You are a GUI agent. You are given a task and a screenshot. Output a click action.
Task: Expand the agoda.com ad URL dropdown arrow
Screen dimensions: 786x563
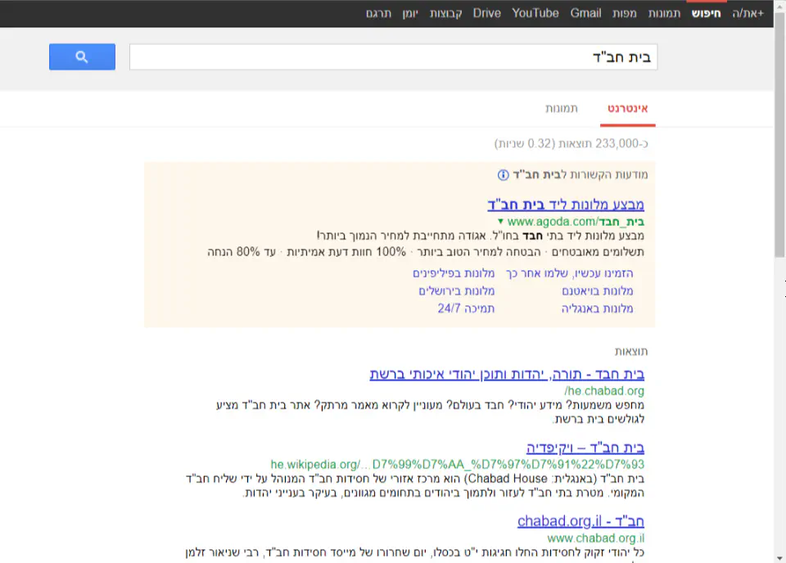[x=500, y=222]
